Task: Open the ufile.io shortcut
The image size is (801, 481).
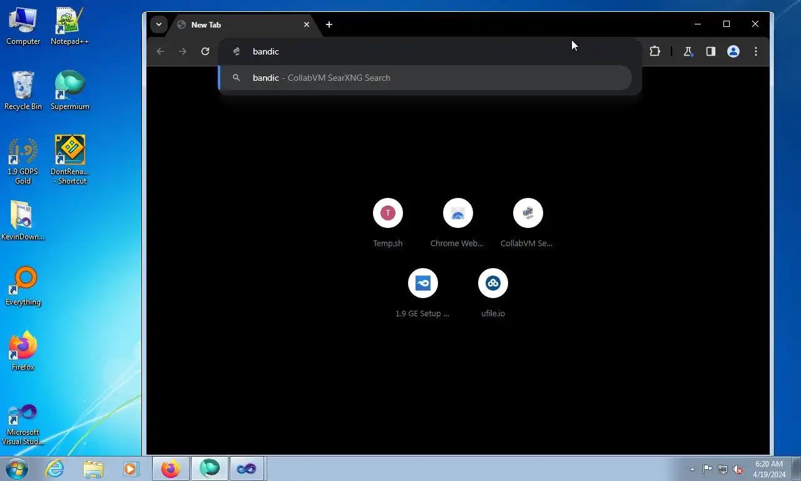Action: (x=492, y=293)
